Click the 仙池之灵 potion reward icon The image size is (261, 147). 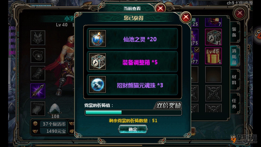pos(98,38)
